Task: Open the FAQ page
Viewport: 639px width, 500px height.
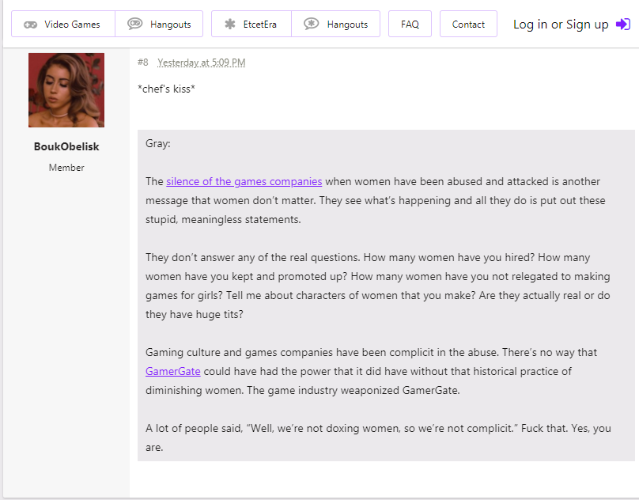Action: click(410, 24)
